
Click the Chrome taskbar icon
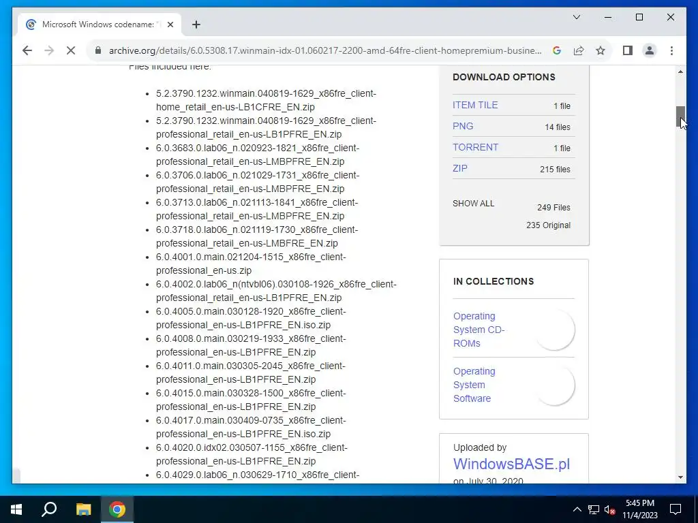(x=117, y=509)
